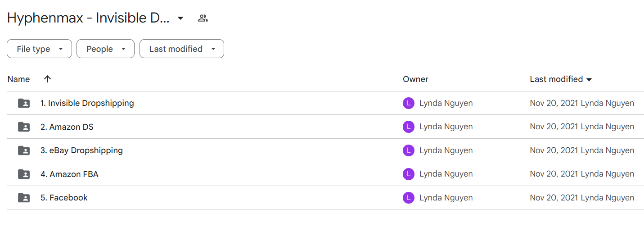The image size is (644, 232).
Task: Open the People filter dropdown
Action: click(105, 49)
